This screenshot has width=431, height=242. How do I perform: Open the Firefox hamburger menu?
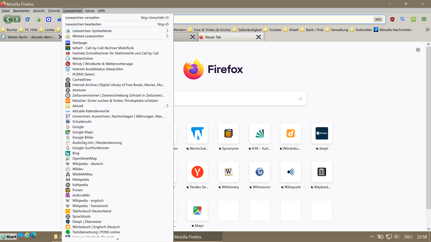point(424,19)
